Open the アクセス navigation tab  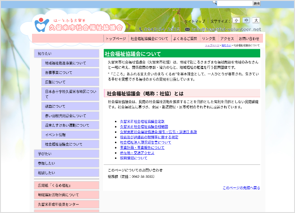coord(227,39)
